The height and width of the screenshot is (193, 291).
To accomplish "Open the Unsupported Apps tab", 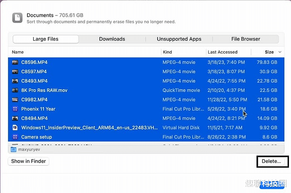I will 179,39.
